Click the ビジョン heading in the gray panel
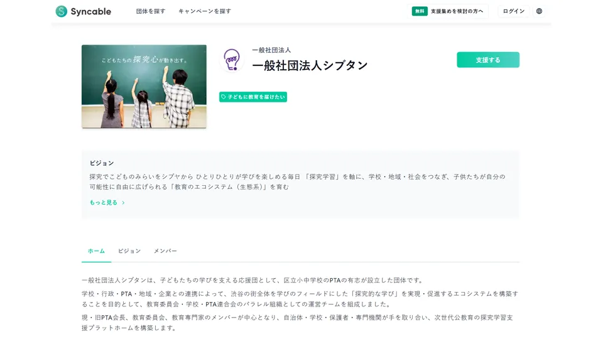The width and height of the screenshot is (603, 339). point(102,163)
